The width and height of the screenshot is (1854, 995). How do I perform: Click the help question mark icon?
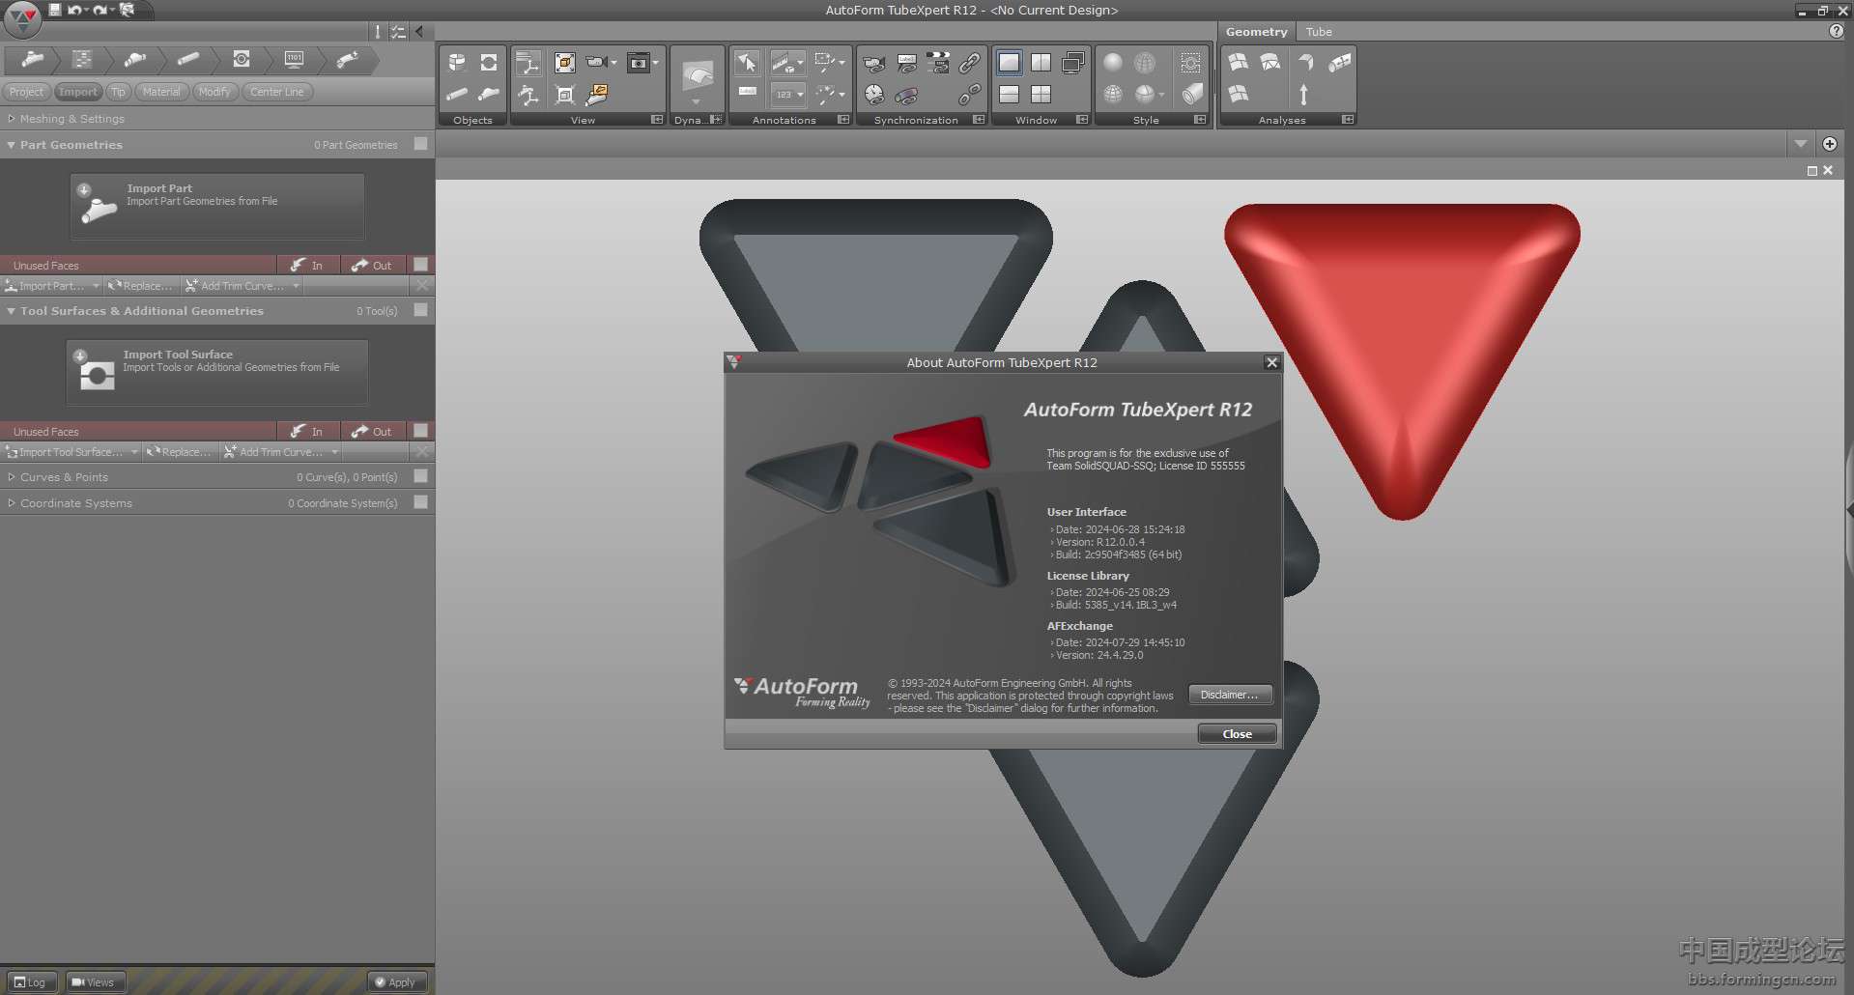pos(1836,31)
